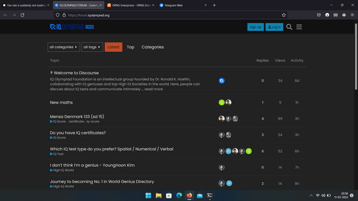
Task: Click High IQ World category under genius topic
Action: pyautogui.click(x=62, y=170)
